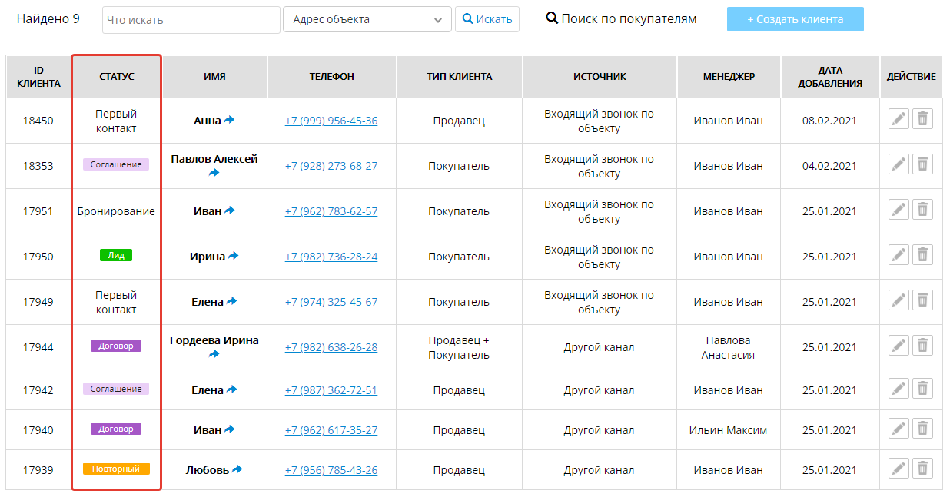This screenshot has width=950, height=494.
Task: Call the number +7 (982) 638-26-28
Action: [x=331, y=347]
